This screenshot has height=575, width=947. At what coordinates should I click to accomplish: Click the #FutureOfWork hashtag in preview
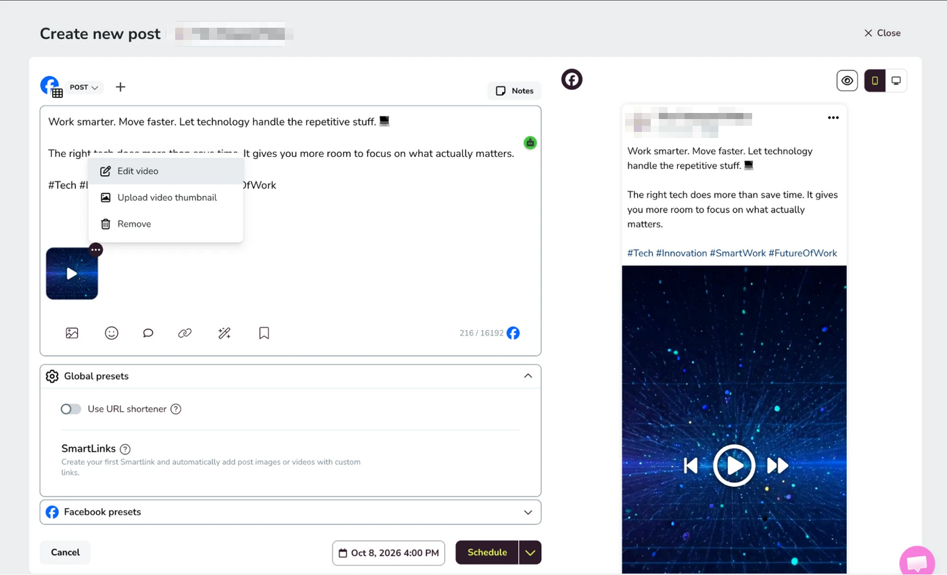click(x=803, y=253)
